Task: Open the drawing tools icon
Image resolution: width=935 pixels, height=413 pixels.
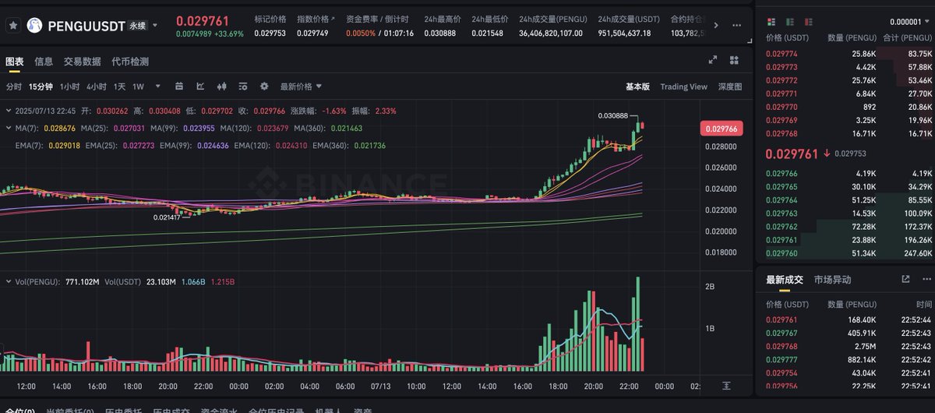Action: click(x=200, y=86)
